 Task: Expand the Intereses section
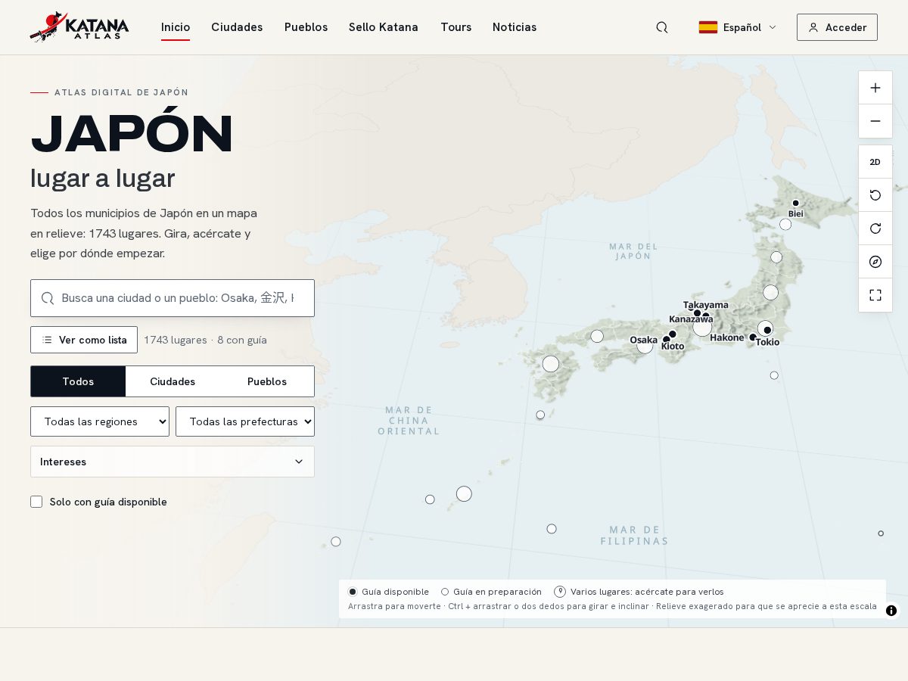click(x=173, y=462)
